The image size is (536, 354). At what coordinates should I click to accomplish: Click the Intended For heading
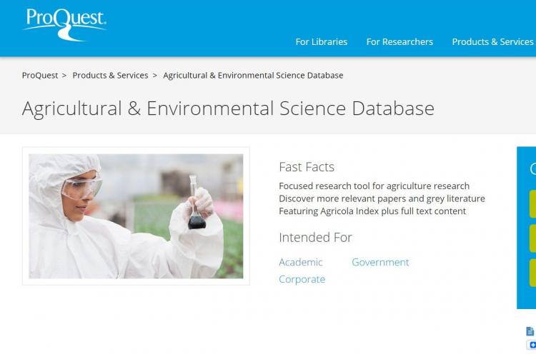tap(315, 237)
